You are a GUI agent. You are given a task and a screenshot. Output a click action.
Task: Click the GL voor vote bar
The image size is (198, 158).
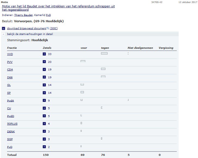82,84
